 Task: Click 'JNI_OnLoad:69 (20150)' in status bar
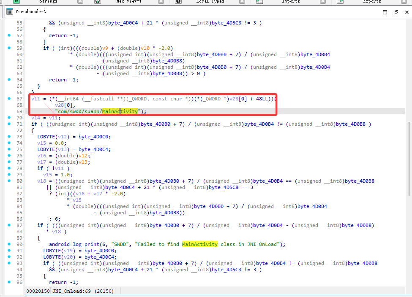coord(83,291)
